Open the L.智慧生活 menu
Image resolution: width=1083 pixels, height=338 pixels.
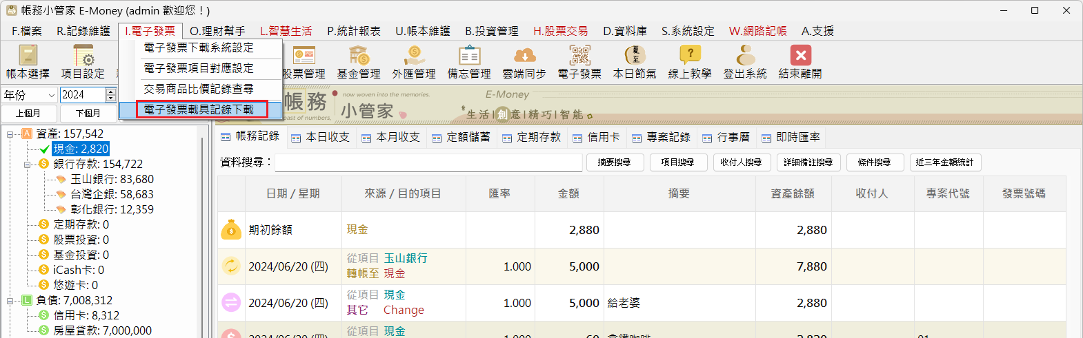click(x=286, y=31)
